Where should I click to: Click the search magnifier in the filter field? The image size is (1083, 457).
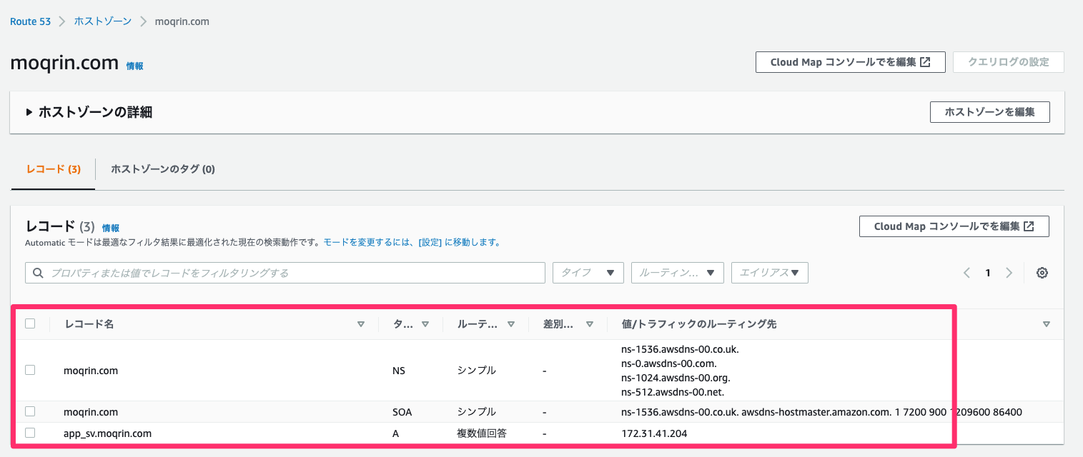(37, 273)
